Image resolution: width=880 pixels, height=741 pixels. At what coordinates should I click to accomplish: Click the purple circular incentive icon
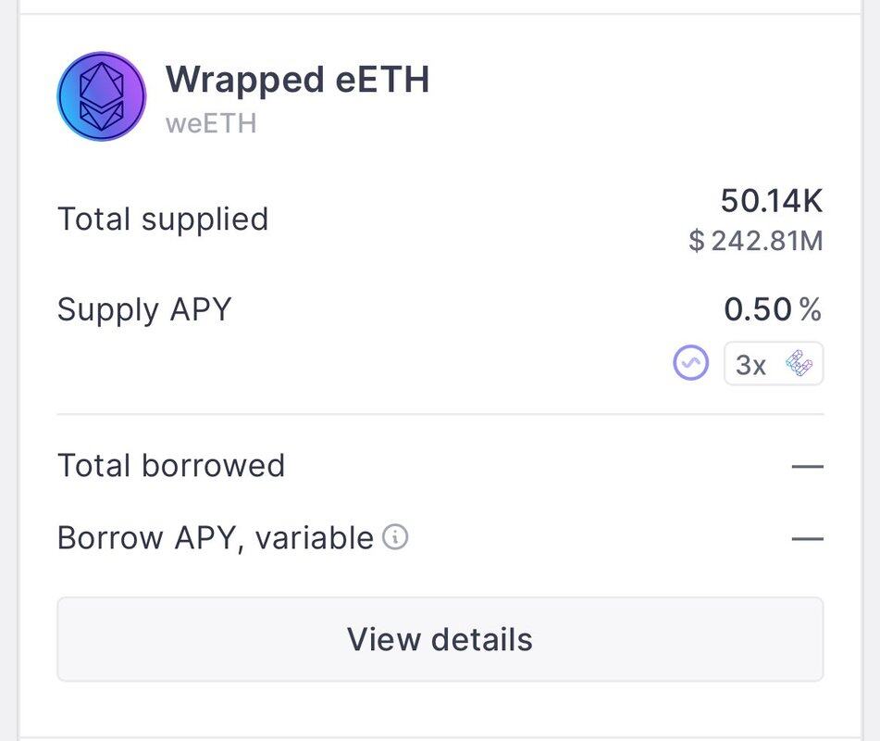pos(691,363)
